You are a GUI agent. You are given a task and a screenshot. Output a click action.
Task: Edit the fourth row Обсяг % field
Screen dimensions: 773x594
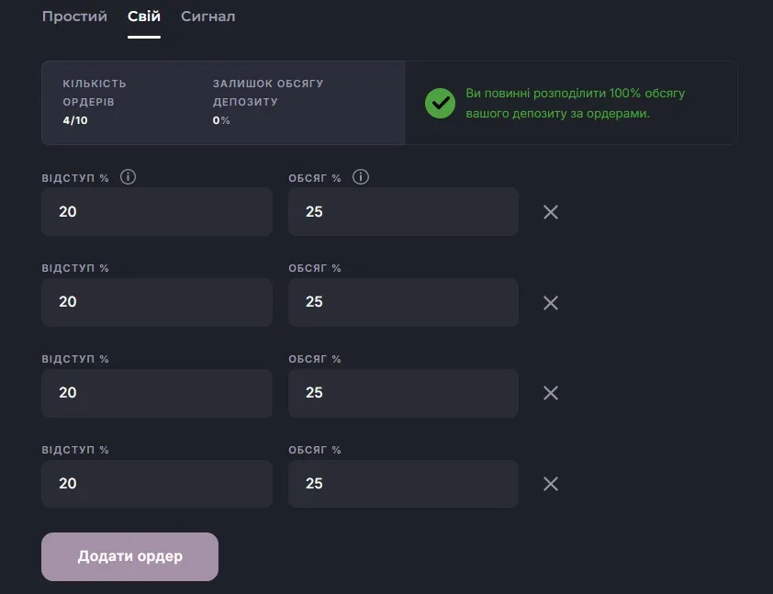[x=403, y=484]
